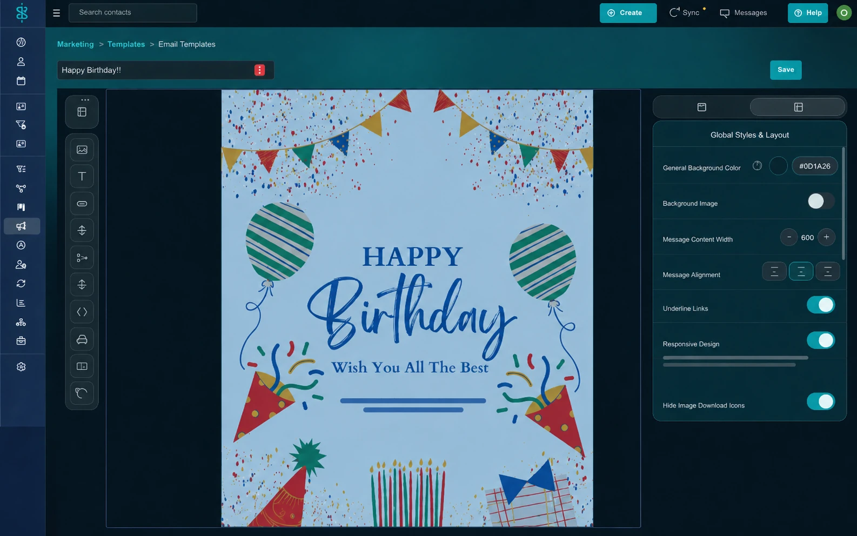Save the email template
857x536 pixels.
(x=786, y=70)
